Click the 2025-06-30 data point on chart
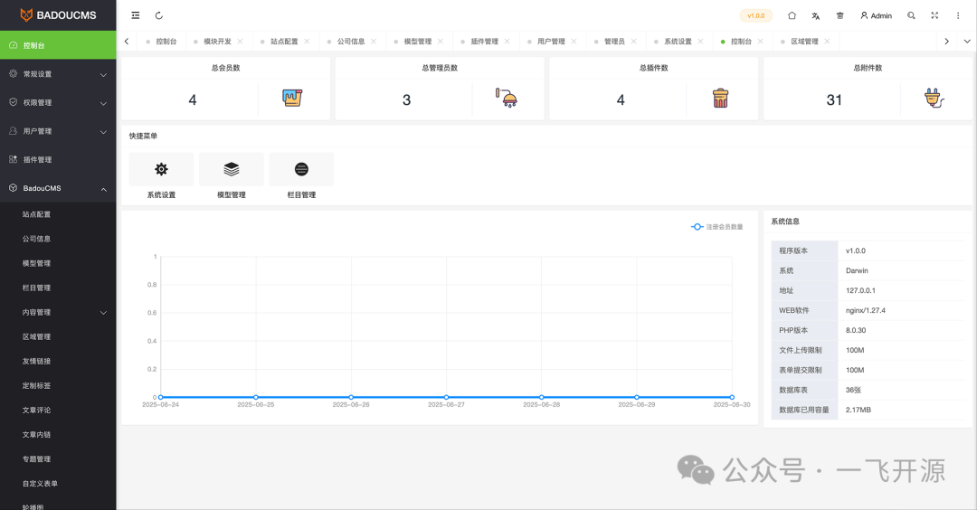Image resolution: width=977 pixels, height=510 pixels. point(732,397)
